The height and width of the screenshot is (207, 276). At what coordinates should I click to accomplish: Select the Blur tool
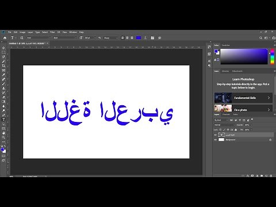click(3, 106)
